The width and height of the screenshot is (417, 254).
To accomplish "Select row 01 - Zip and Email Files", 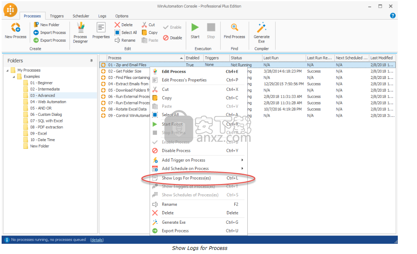I will click(x=247, y=65).
